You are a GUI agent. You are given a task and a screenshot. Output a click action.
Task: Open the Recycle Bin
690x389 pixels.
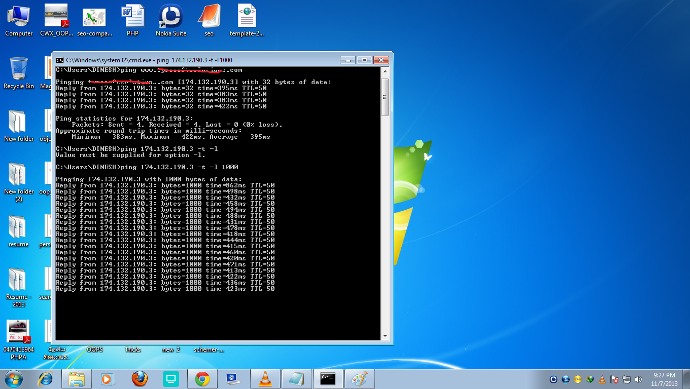(19, 73)
